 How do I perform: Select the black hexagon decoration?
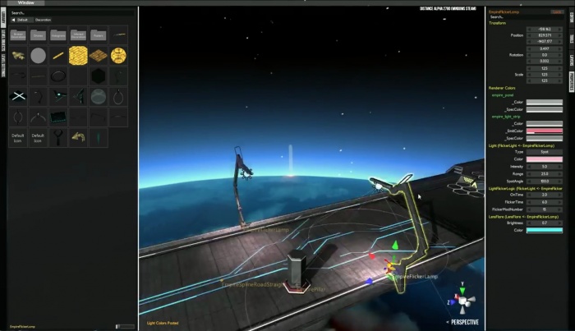pyautogui.click(x=99, y=76)
